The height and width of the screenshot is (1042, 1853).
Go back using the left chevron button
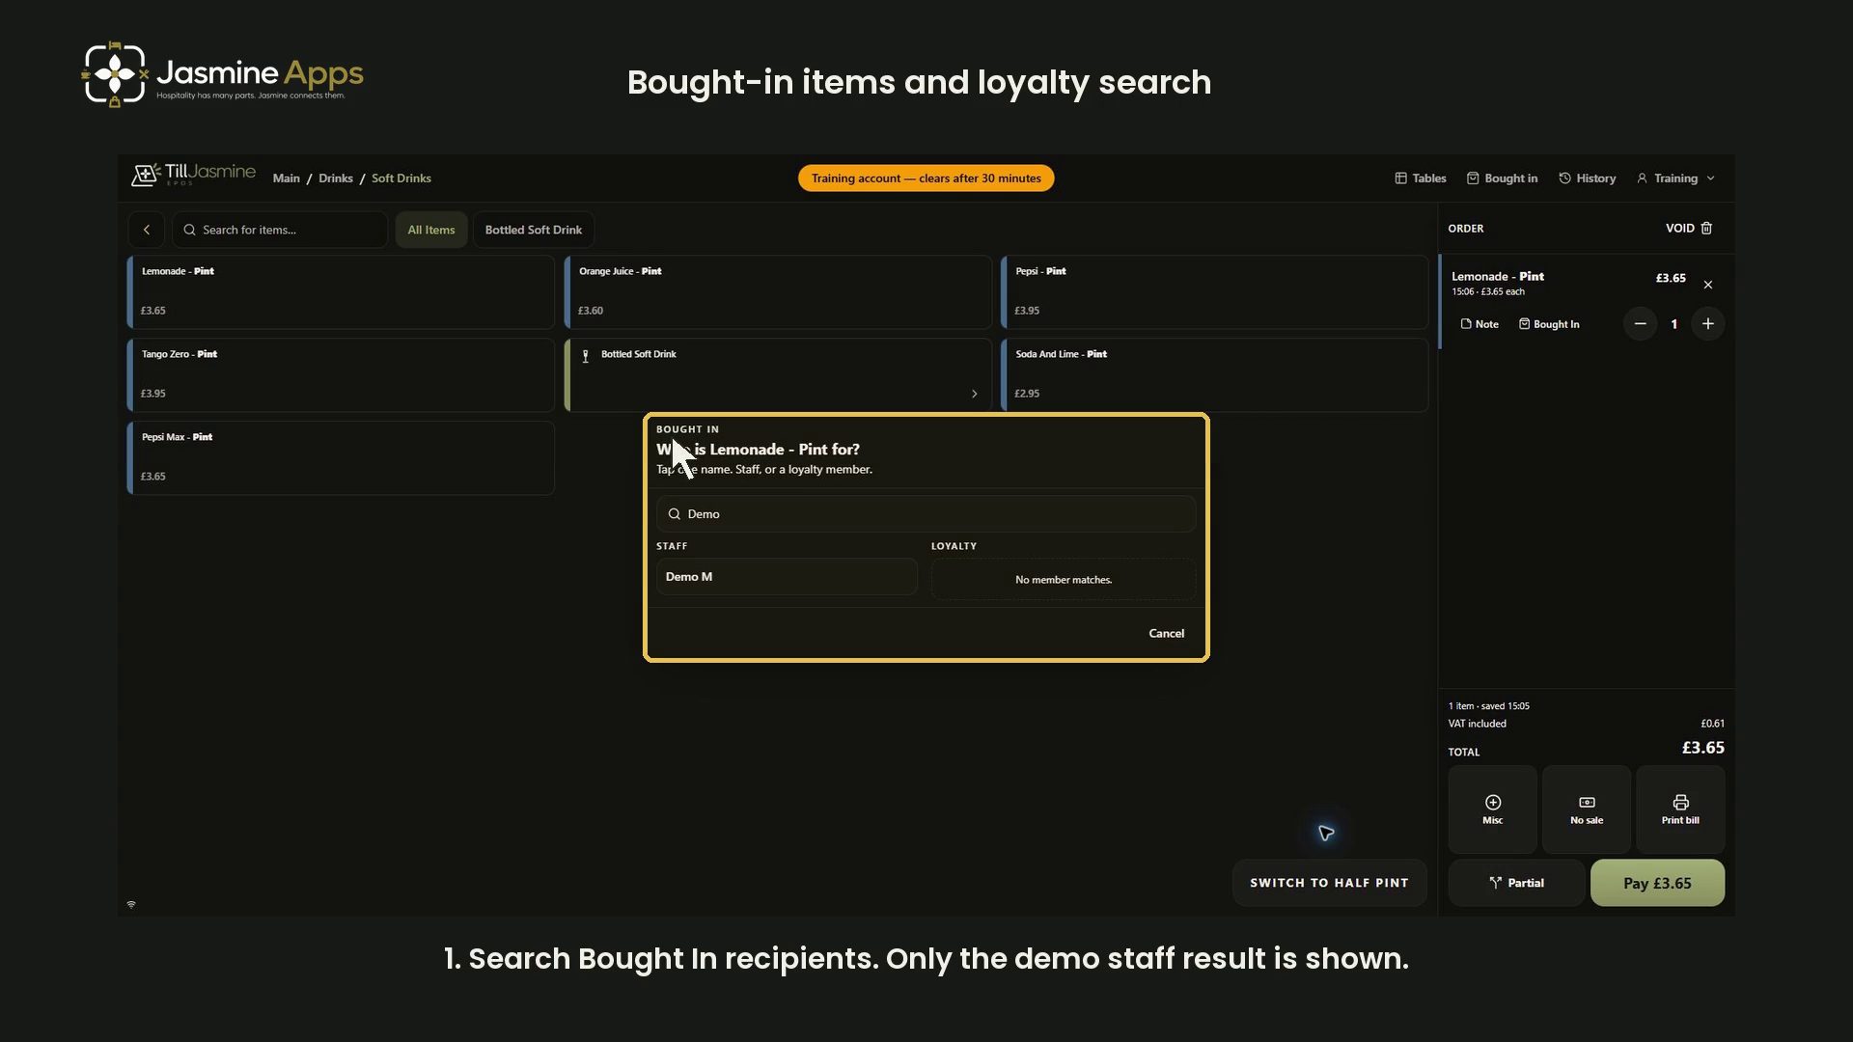click(147, 230)
